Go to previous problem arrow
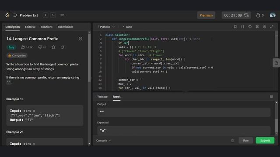The height and width of the screenshot is (157, 280). tap(45, 15)
